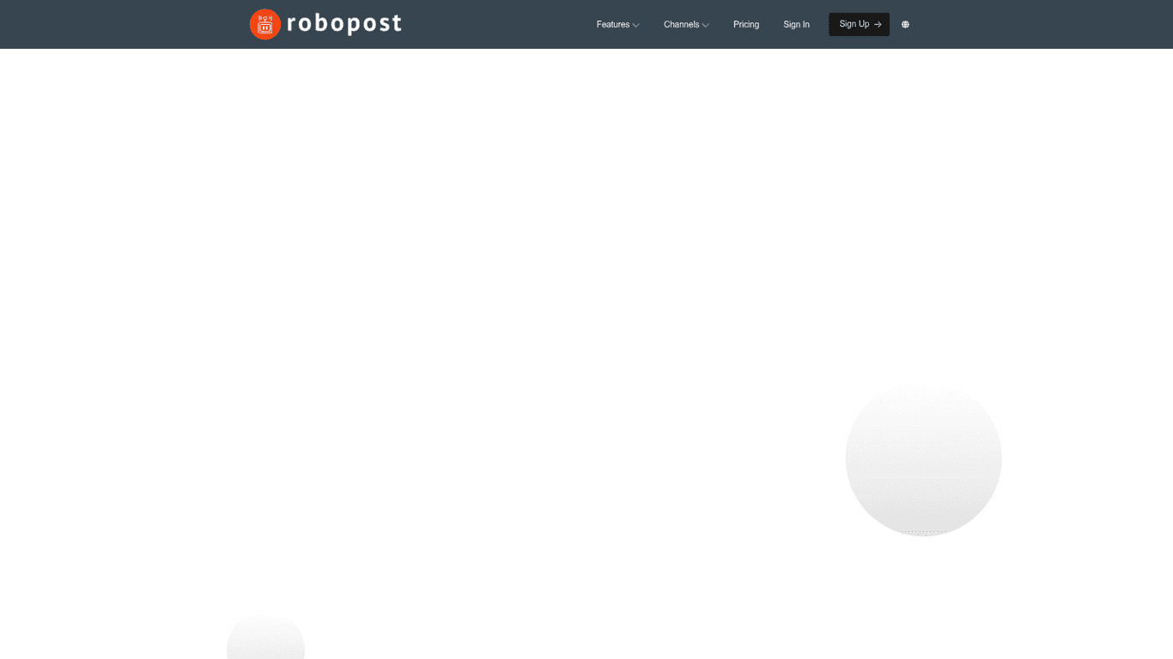Click the robopost wordmark text

click(343, 24)
